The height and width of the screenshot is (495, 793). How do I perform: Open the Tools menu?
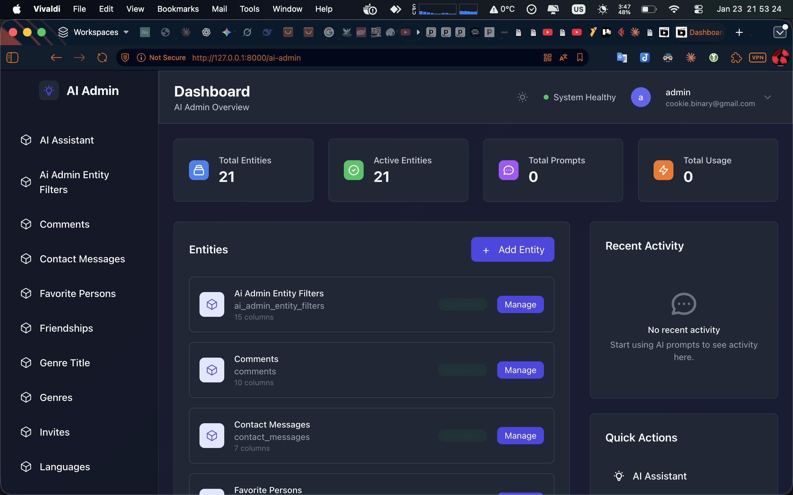[249, 9]
